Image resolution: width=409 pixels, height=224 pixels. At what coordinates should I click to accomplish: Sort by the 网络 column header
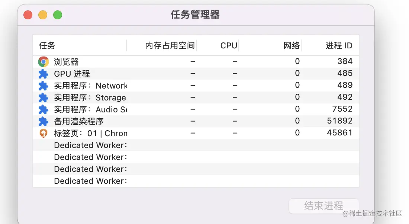292,45
